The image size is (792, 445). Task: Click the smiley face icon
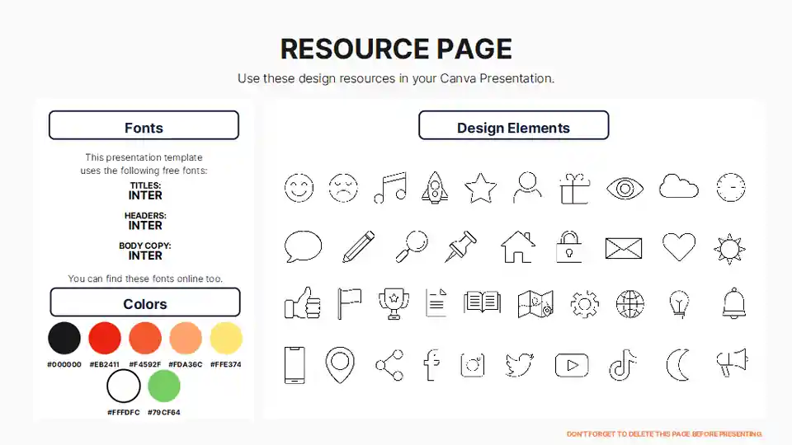coord(299,188)
